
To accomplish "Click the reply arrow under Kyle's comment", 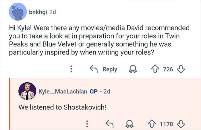I will (x=109, y=124).
